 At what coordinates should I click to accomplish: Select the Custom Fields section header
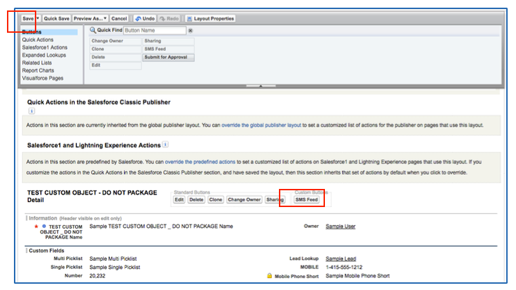click(47, 251)
